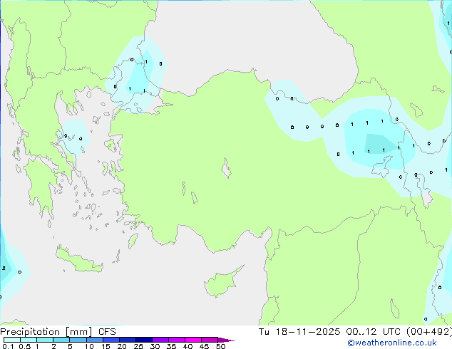Click the '2' precipitation value on the map
This screenshot has width=452, height=349.
[4, 268]
